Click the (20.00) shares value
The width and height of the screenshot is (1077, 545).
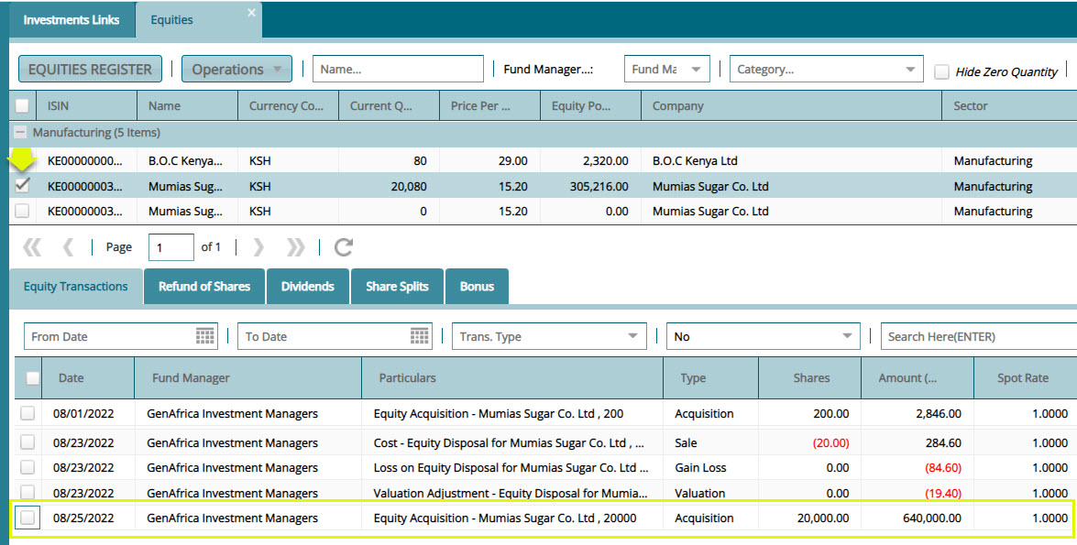click(x=831, y=443)
